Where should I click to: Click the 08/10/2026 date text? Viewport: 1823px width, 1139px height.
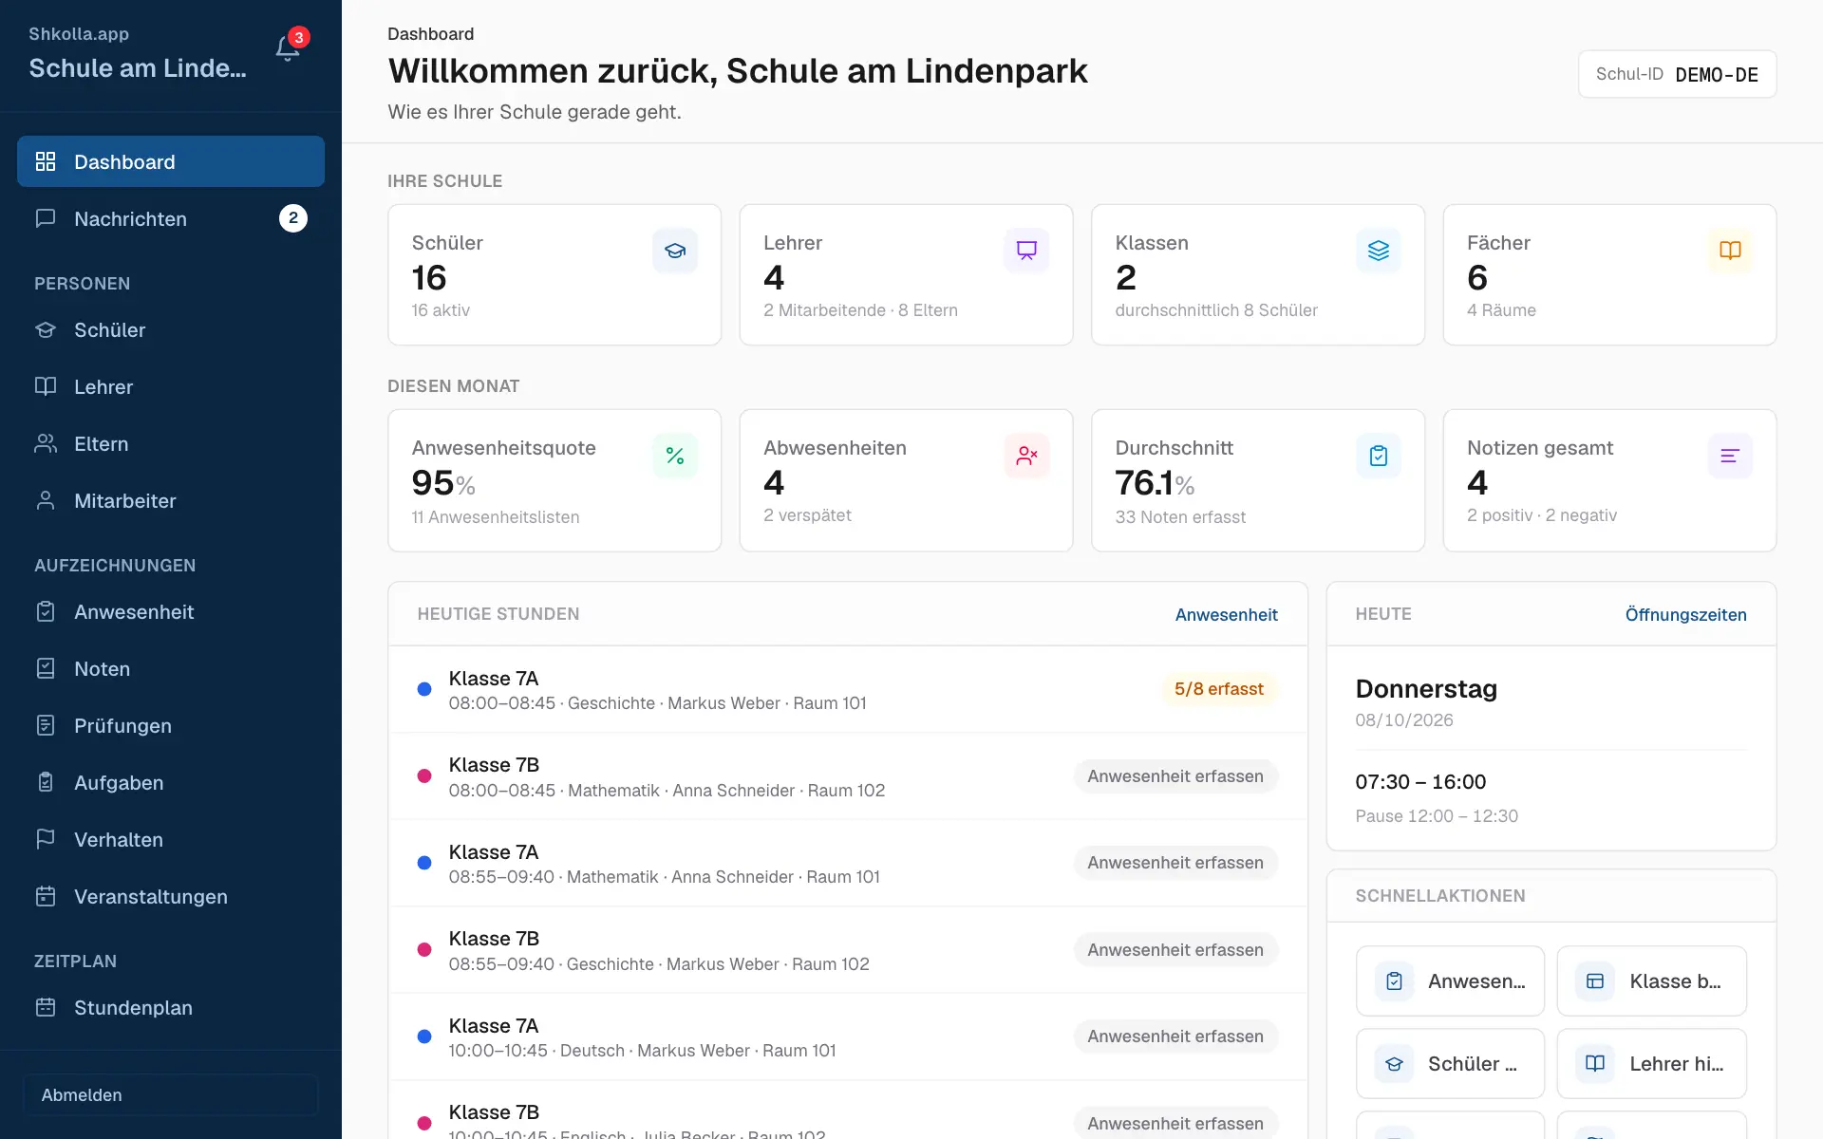point(1404,720)
